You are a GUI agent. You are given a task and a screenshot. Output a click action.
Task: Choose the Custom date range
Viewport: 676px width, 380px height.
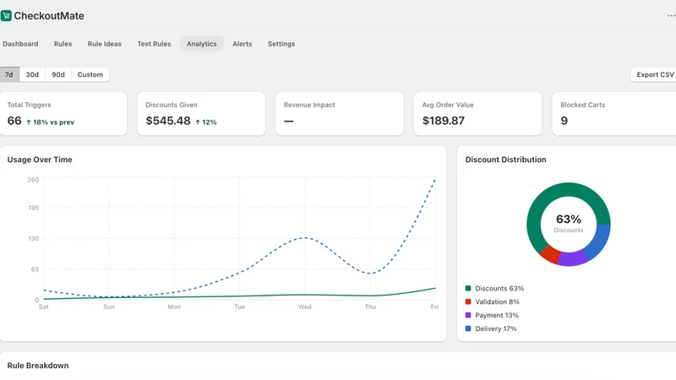tap(90, 74)
